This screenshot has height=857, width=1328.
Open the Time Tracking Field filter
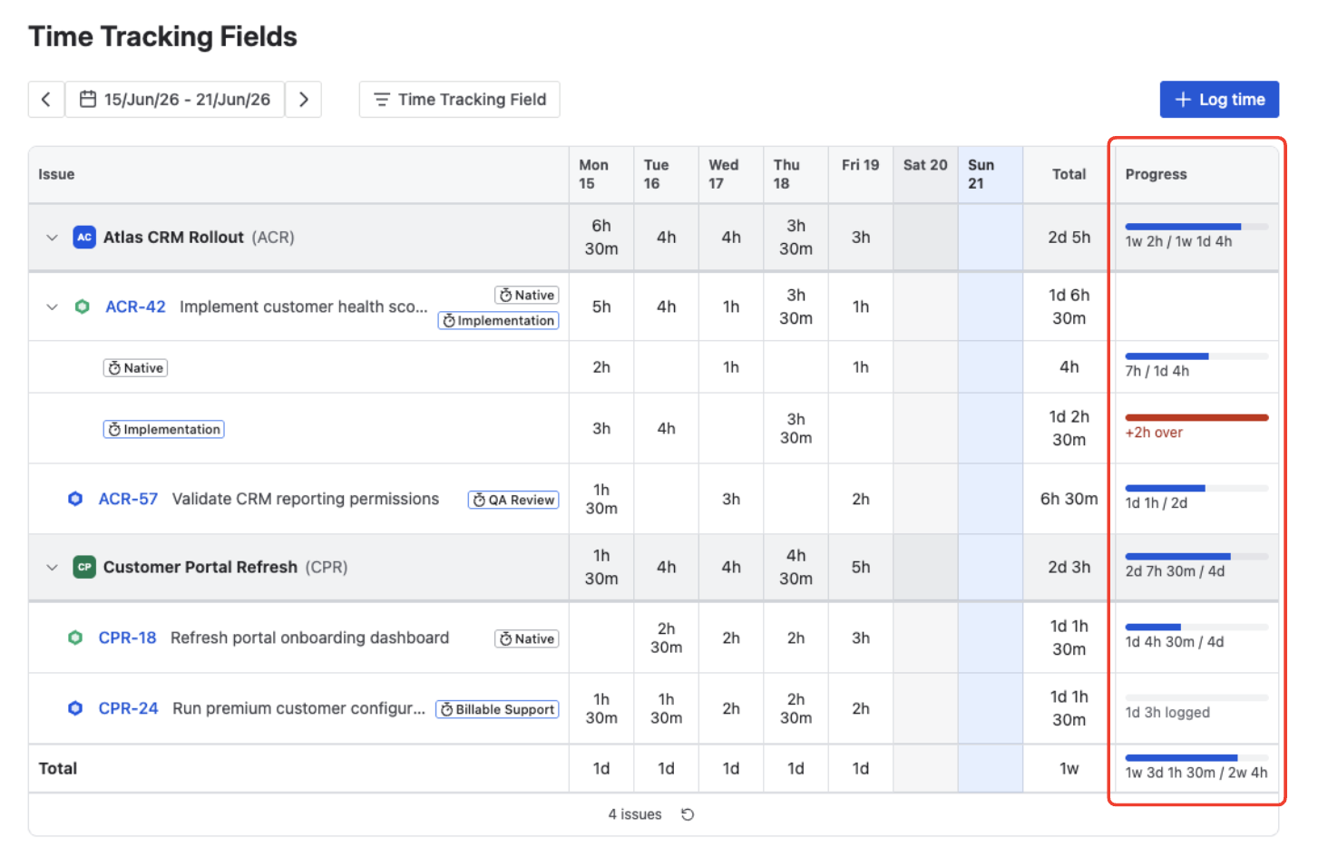click(460, 100)
